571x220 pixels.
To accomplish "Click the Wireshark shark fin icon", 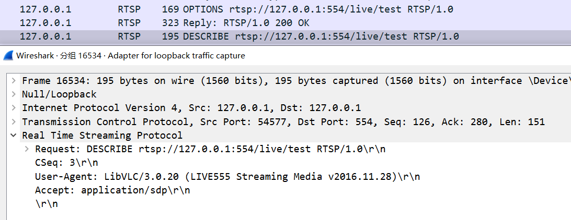I will pos(8,56).
